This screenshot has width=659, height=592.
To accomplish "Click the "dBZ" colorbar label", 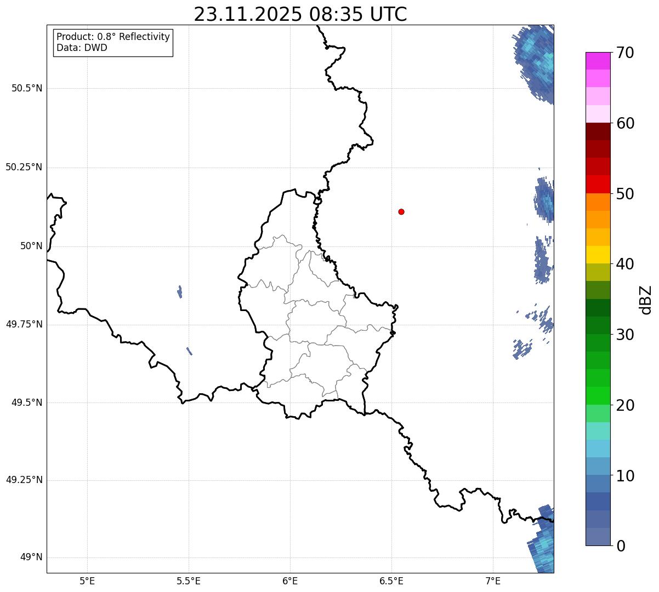I will [x=646, y=300].
